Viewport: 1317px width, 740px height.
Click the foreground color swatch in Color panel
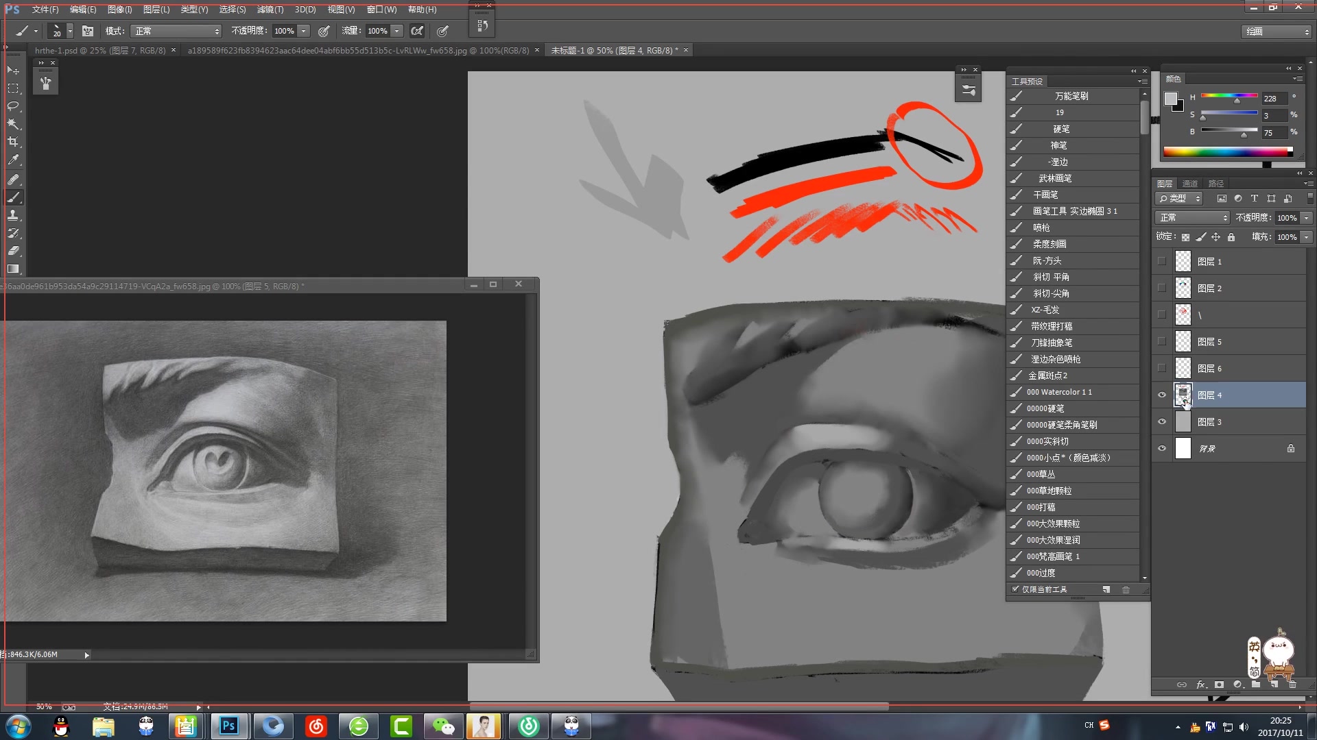click(x=1171, y=99)
